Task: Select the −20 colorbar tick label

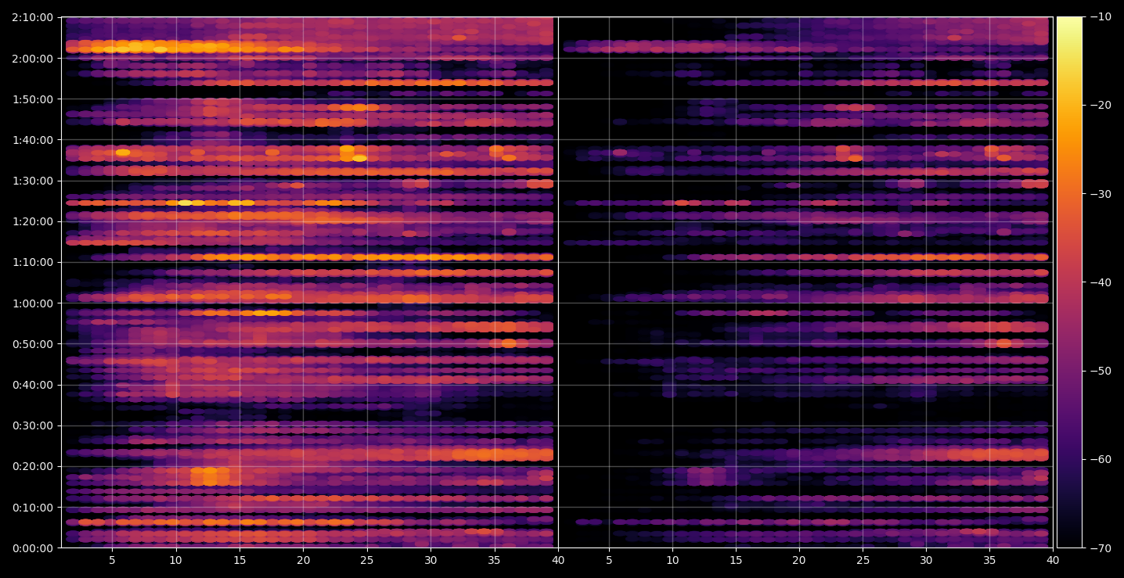Action: 1101,106
